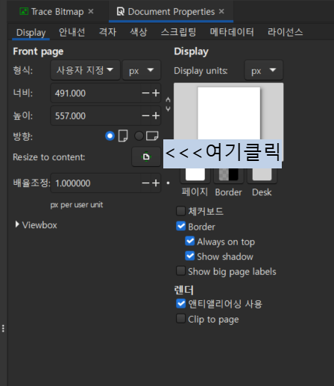Select portrait orientation page icon
Image resolution: width=334 pixels, height=386 pixels.
(x=123, y=136)
